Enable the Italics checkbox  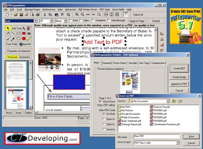point(81,21)
